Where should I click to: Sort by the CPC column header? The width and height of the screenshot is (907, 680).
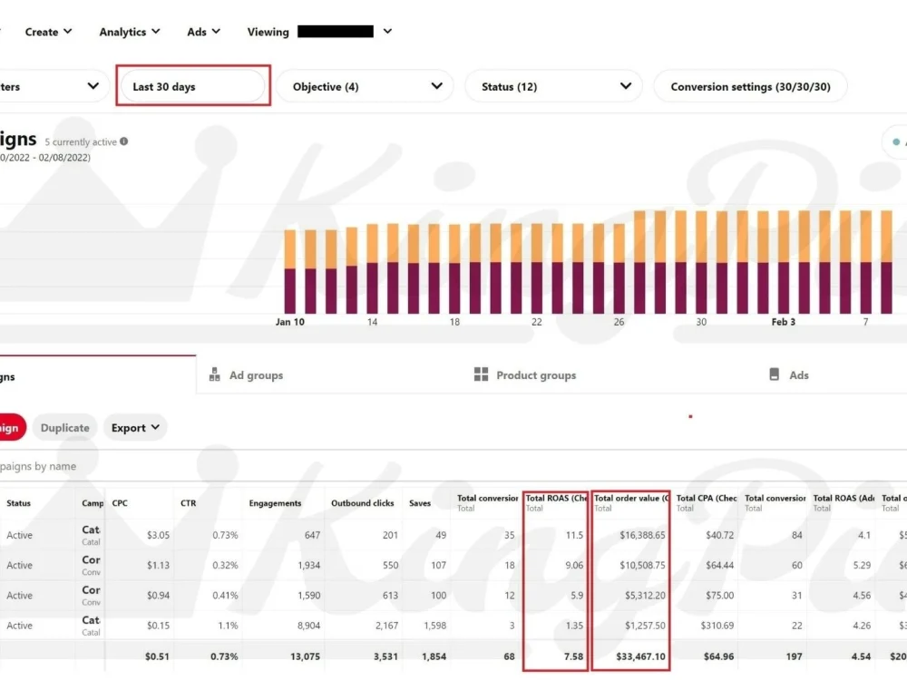point(120,503)
